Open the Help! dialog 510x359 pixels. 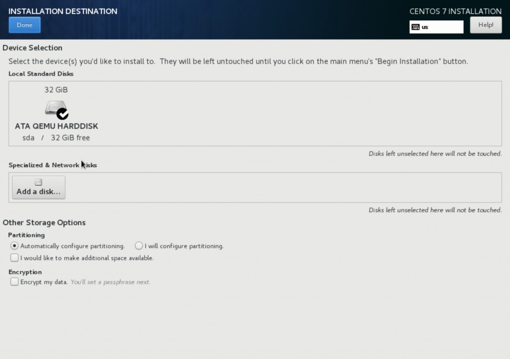coord(486,24)
